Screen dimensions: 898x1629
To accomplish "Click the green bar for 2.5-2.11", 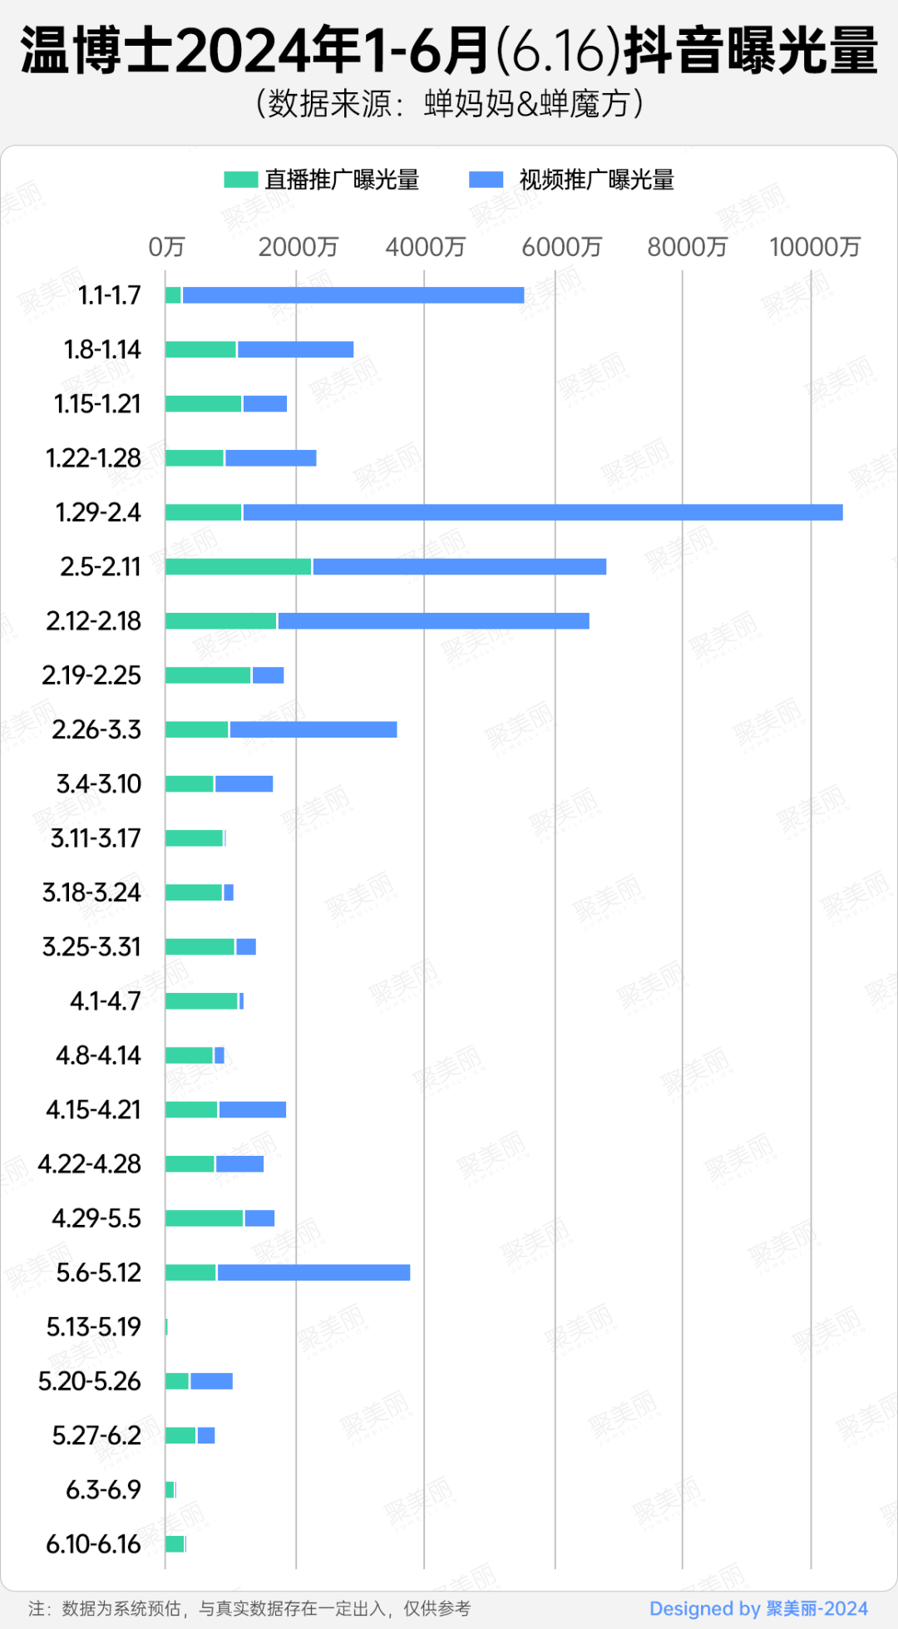I will (x=238, y=566).
